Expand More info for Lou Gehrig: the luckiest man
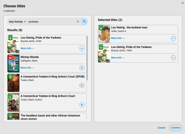This screenshot has height=134, width=185. [x=118, y=38]
